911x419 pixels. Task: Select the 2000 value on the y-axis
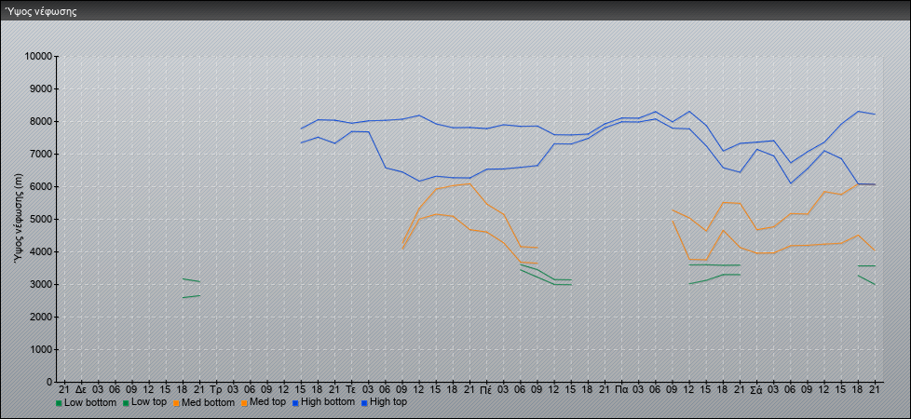point(41,317)
